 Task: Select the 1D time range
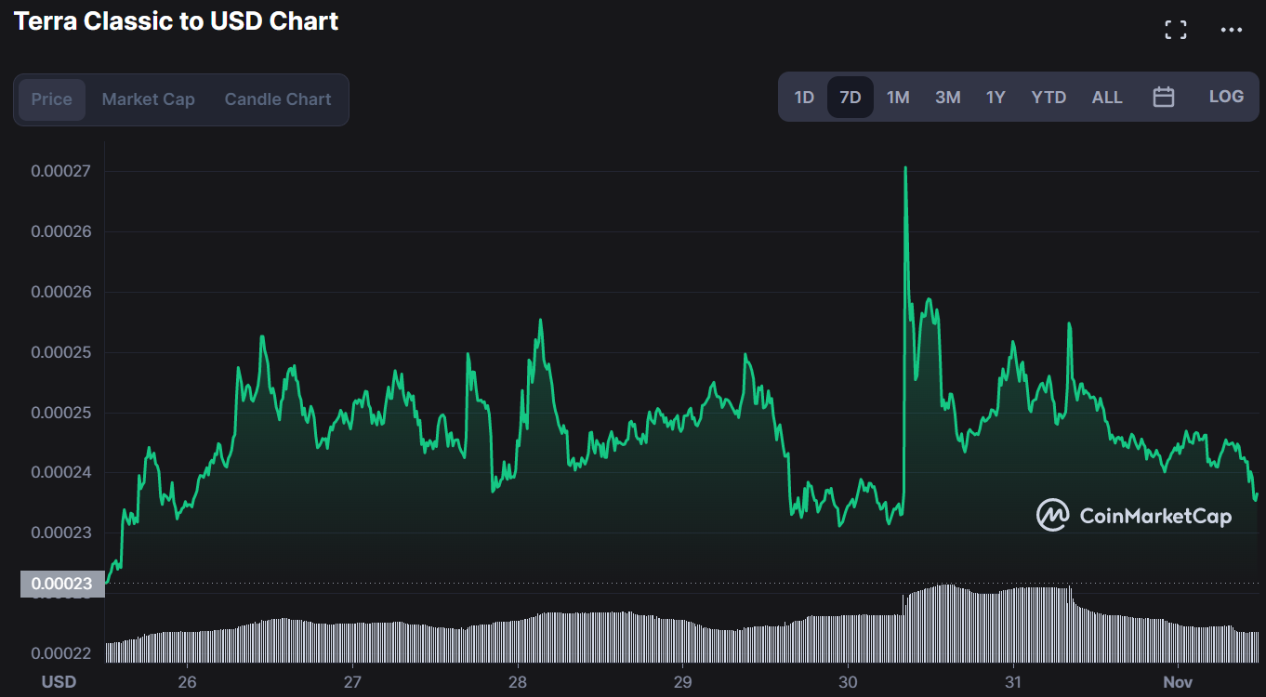[x=804, y=96]
